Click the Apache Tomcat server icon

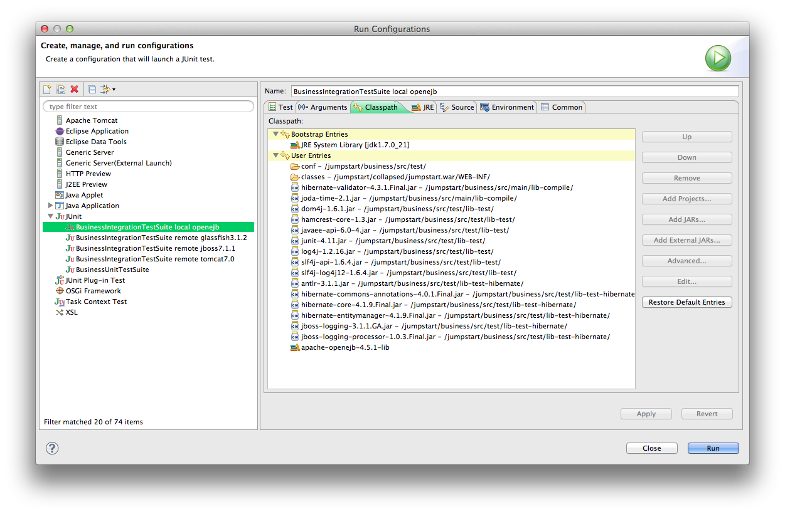tap(60, 120)
